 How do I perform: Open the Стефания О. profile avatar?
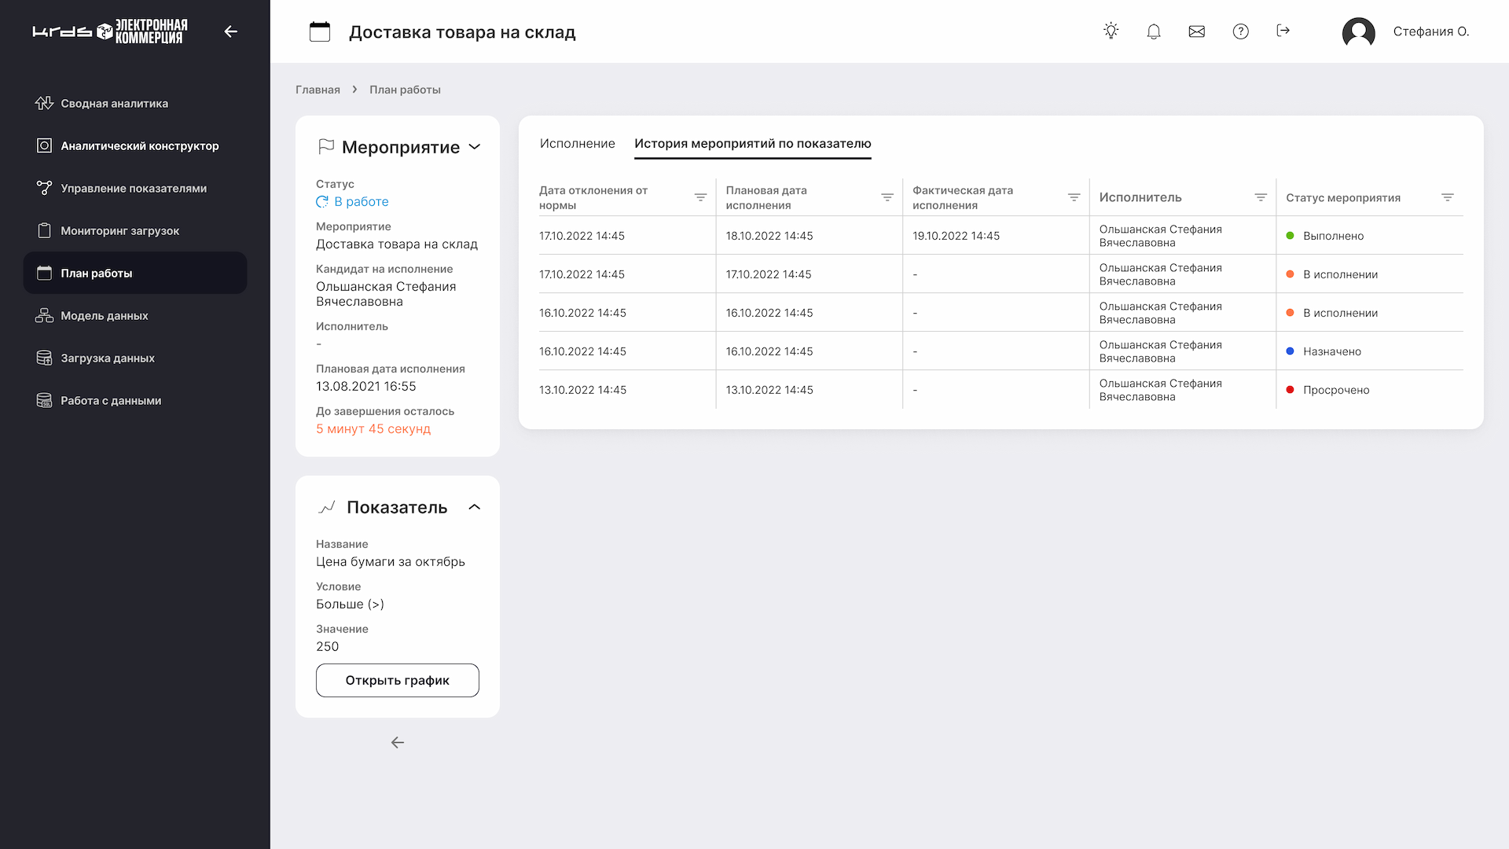coord(1359,32)
